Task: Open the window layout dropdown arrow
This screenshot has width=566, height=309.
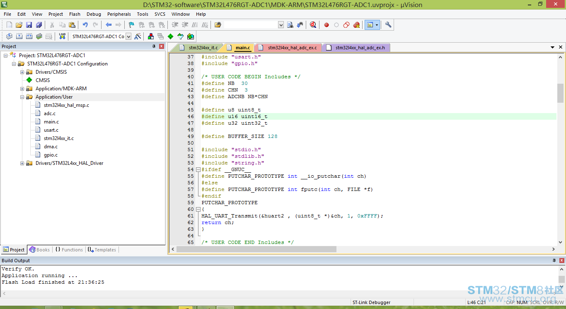Action: coord(377,25)
